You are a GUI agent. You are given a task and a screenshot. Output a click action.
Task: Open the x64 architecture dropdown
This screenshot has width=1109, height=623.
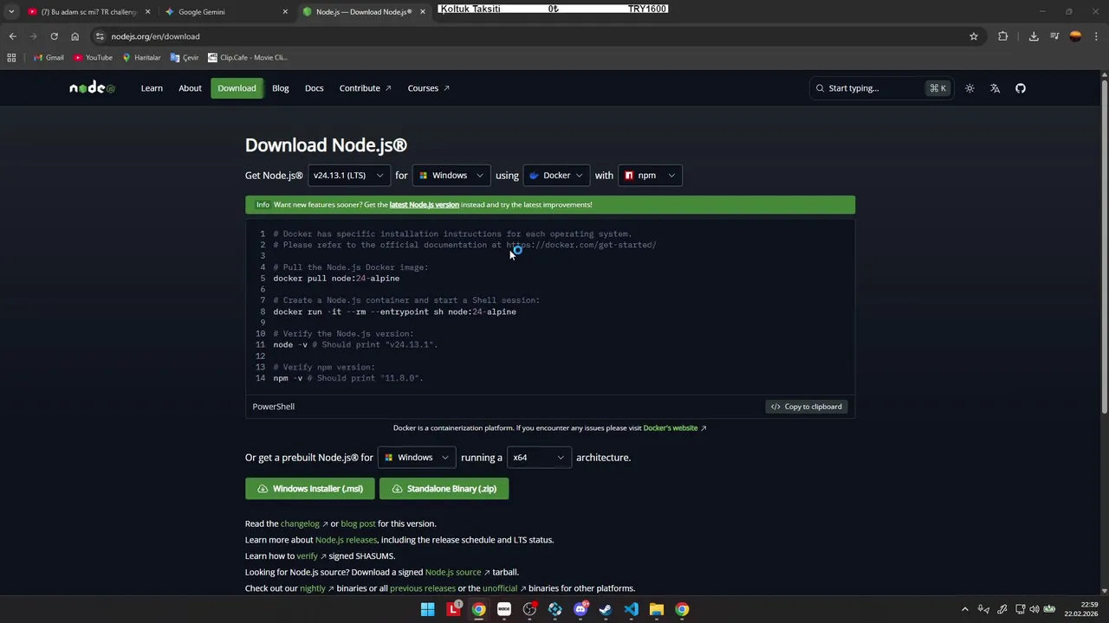coord(539,458)
